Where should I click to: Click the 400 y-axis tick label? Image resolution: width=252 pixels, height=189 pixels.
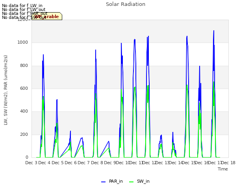24,111
